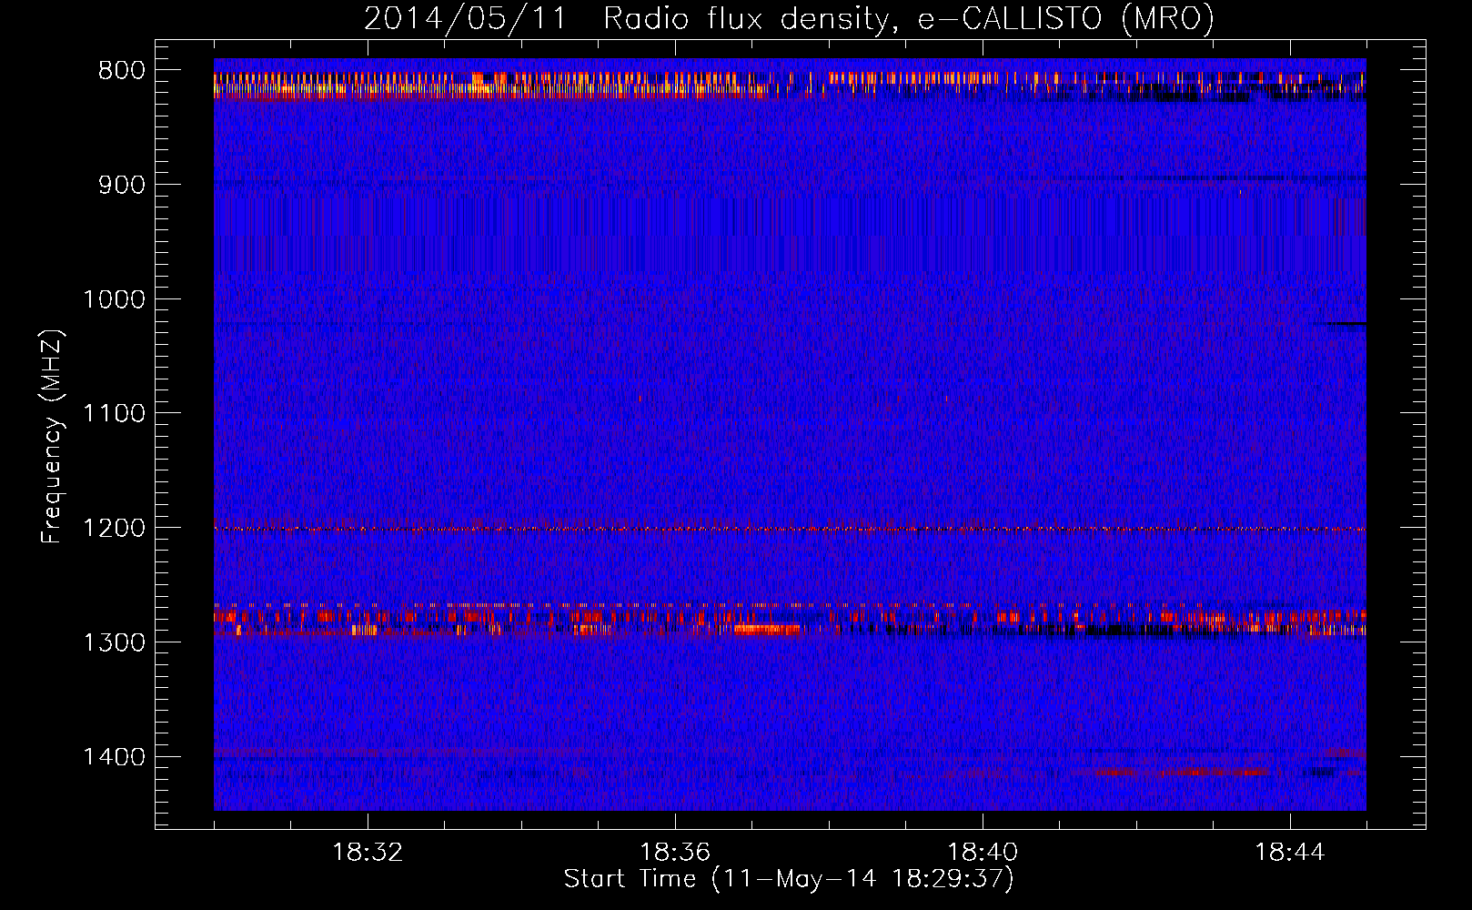The width and height of the screenshot is (1472, 910).
Task: Click the 1100 frequency tick label
Action: [114, 414]
